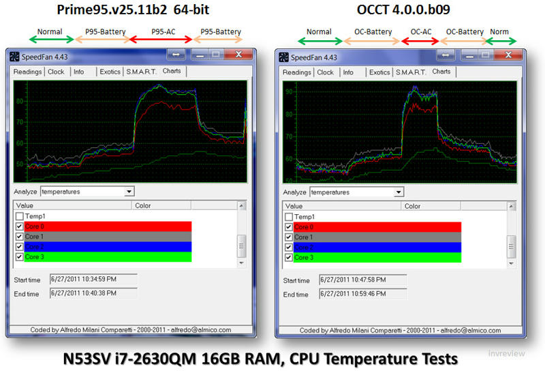Open Clock tab in left SpeedFan window
Image resolution: width=545 pixels, height=371 pixels.
click(x=56, y=72)
